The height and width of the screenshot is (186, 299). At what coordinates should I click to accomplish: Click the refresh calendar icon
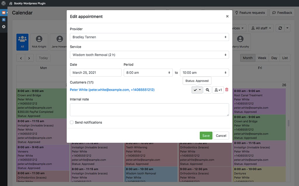click(280, 28)
